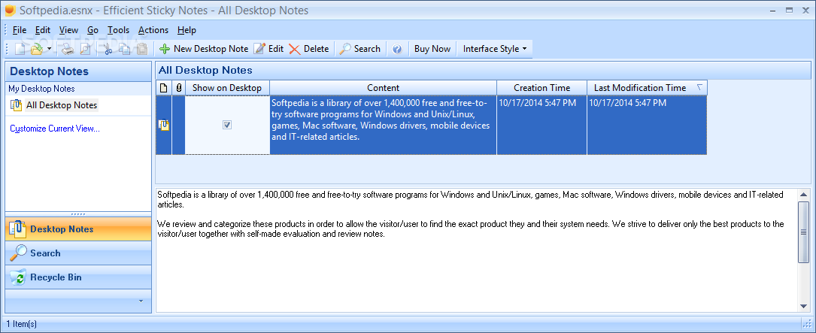Click the blue Help question-mark icon
The height and width of the screenshot is (333, 816).
(x=397, y=49)
